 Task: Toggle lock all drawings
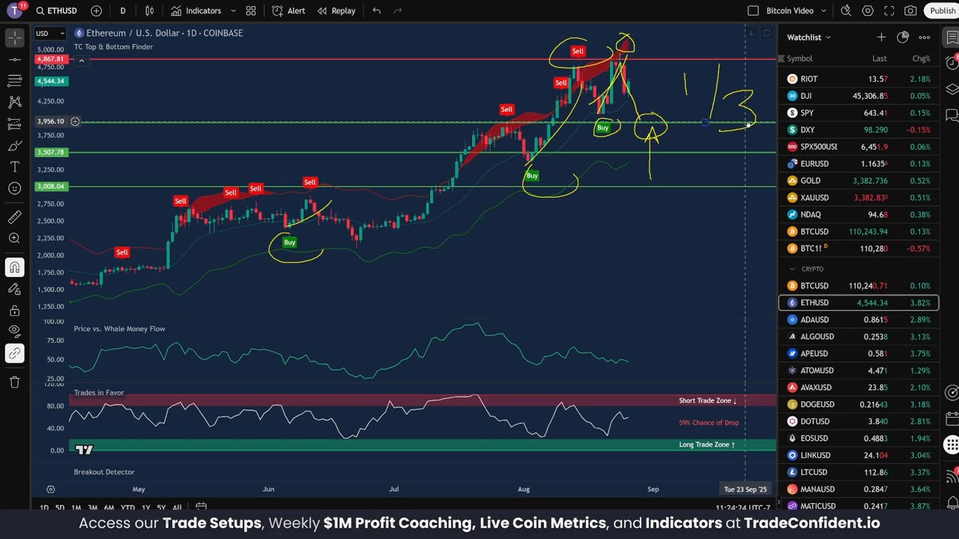coord(14,310)
